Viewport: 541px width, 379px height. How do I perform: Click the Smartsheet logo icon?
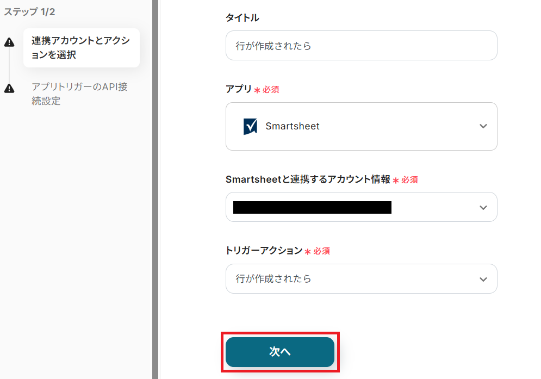tap(250, 126)
